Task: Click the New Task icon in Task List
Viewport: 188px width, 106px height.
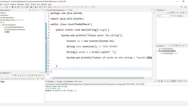Action: pos(167,13)
